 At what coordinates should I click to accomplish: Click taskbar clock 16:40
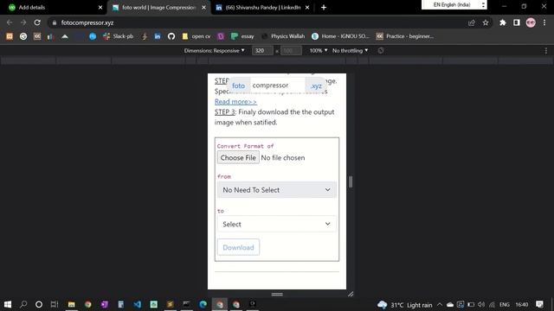pyautogui.click(x=522, y=305)
